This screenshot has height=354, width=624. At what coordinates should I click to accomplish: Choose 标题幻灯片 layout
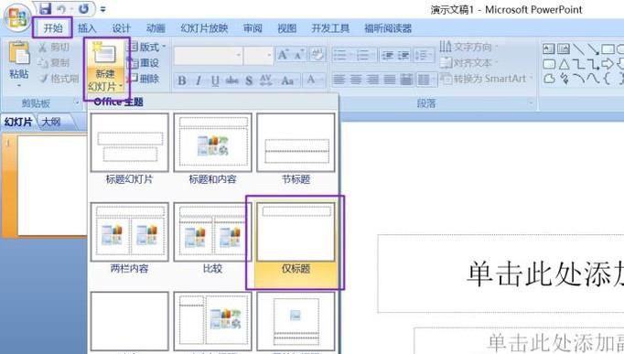click(x=129, y=148)
